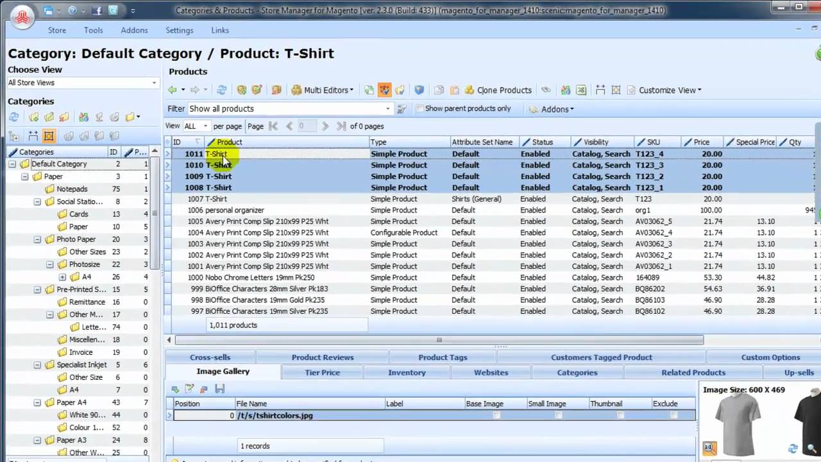The height and width of the screenshot is (462, 821).
Task: Collapse the Photo Paper tree node
Action: [x=37, y=239]
